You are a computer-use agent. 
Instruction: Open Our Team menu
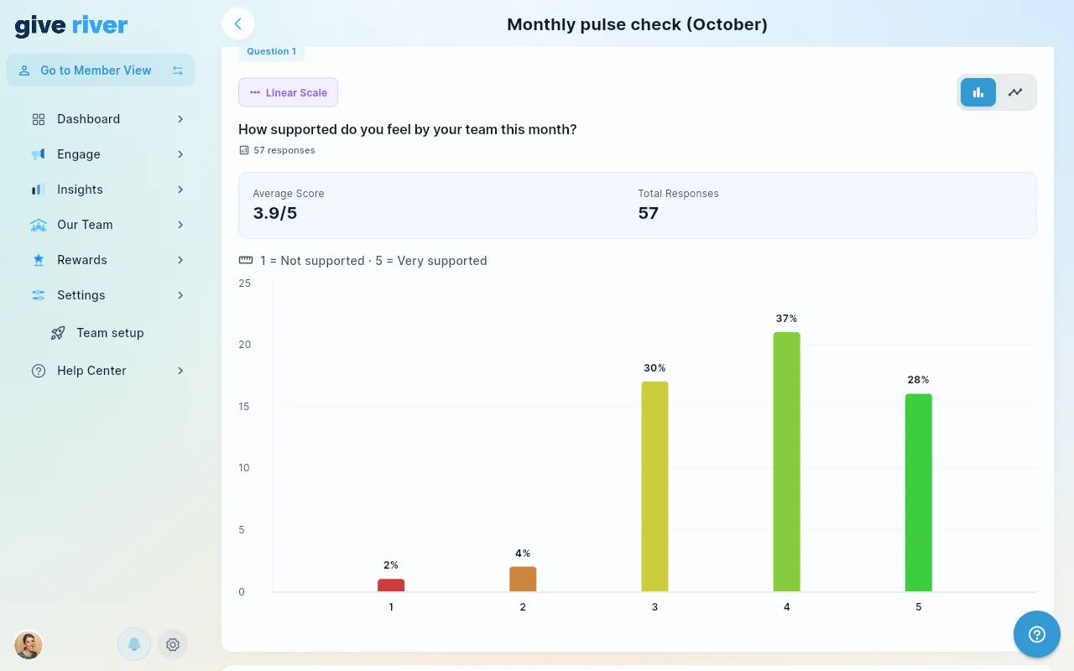point(107,225)
